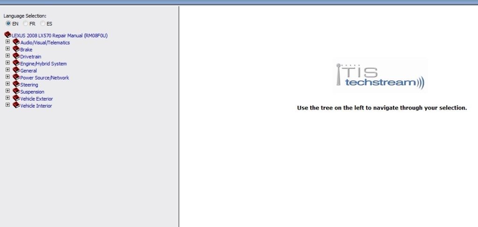The image size is (478, 227).
Task: Expand the Suspension tree node
Action: (x=7, y=91)
